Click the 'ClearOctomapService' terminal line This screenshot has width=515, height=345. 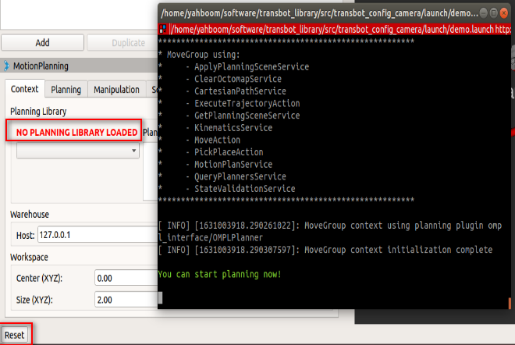(238, 79)
